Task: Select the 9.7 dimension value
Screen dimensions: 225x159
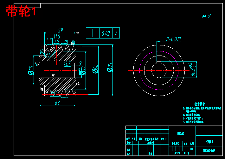Action: (56, 42)
